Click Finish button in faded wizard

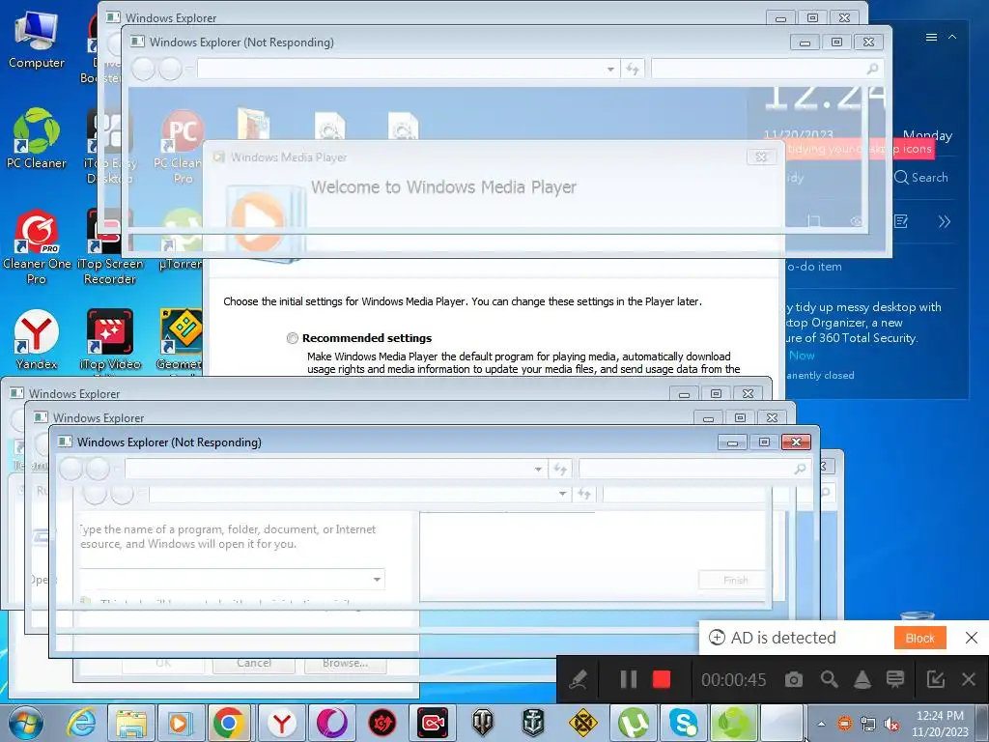(735, 580)
